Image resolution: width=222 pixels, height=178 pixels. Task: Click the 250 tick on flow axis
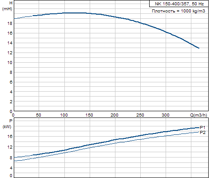tap(140, 115)
